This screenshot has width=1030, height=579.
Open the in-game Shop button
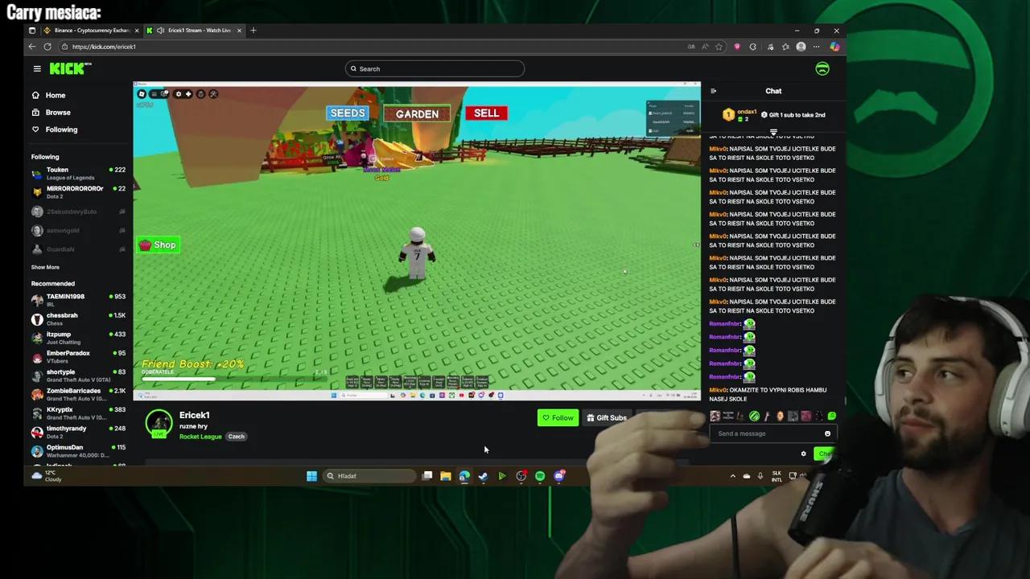tap(158, 245)
